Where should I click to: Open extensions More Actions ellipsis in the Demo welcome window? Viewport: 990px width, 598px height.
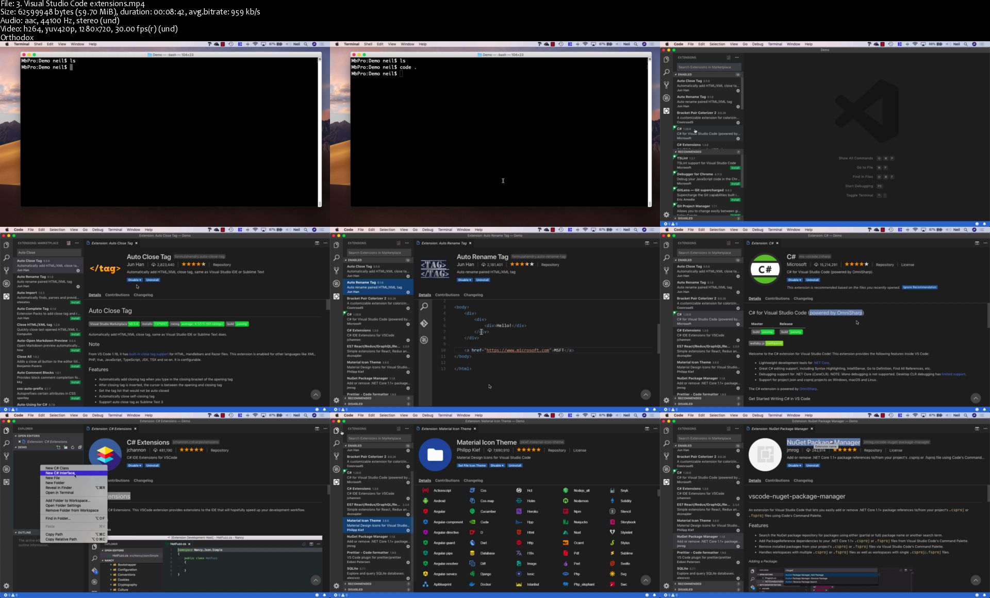click(x=737, y=57)
